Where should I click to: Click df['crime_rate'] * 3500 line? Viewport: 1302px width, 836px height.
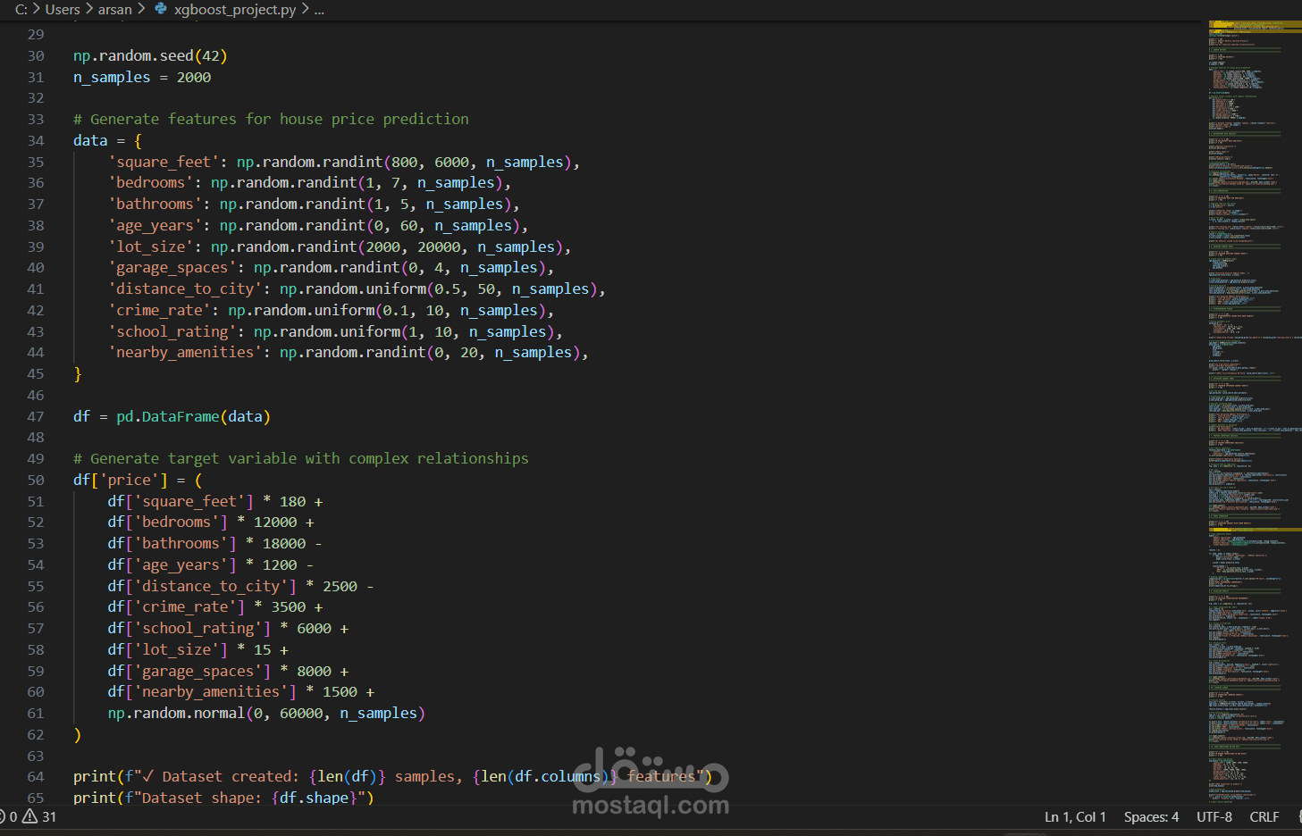click(x=215, y=606)
